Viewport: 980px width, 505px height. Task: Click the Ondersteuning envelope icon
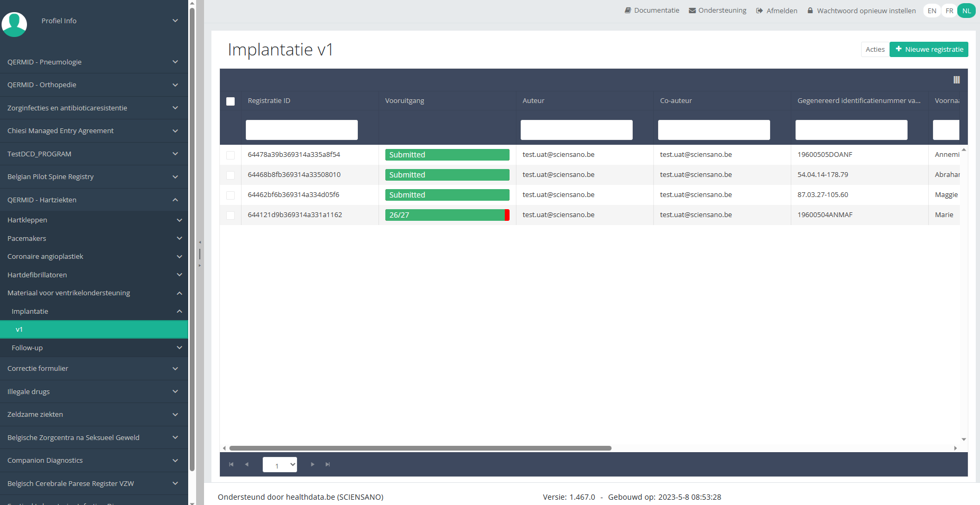tap(692, 11)
